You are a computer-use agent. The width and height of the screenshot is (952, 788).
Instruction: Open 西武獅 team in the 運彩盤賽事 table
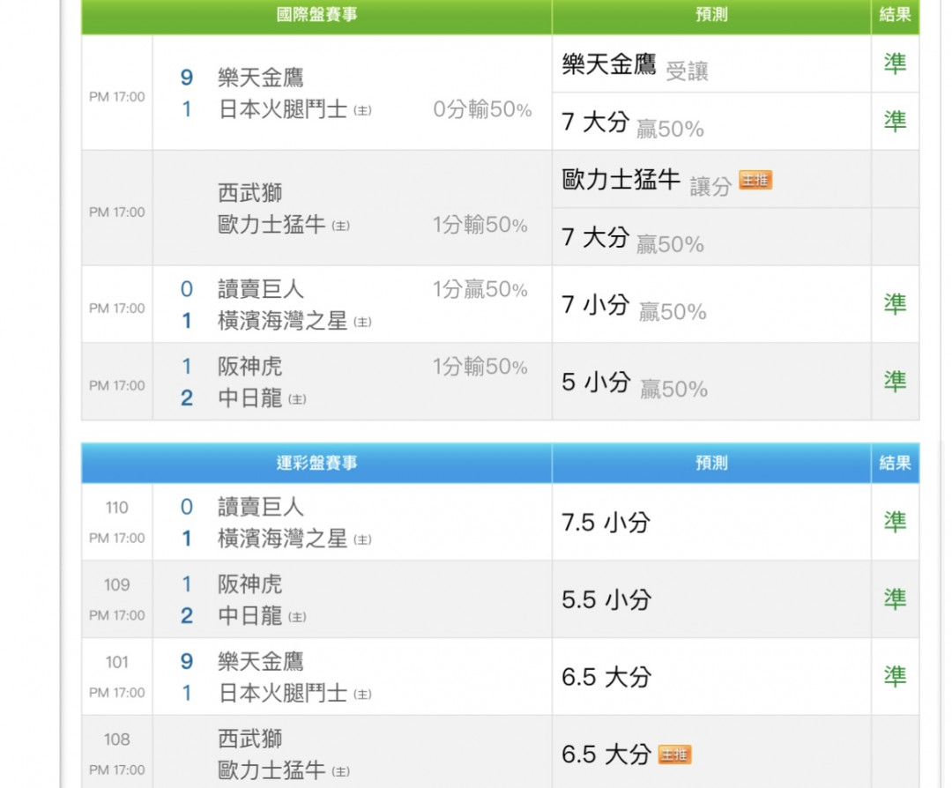tap(250, 739)
